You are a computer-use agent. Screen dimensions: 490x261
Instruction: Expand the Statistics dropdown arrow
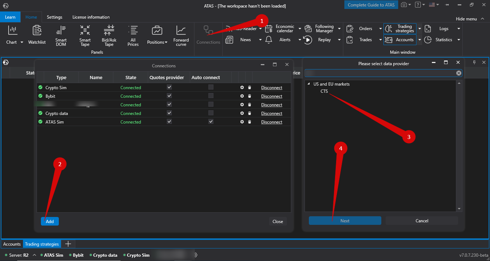click(458, 40)
